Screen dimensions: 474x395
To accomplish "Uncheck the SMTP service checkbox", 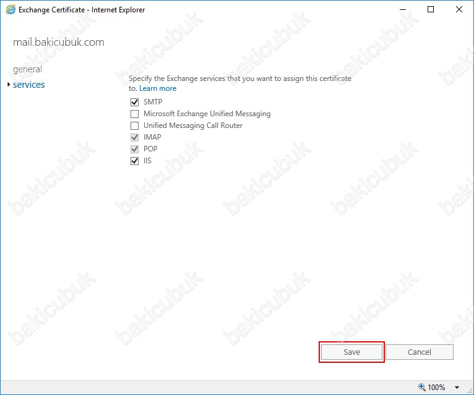I will (134, 102).
